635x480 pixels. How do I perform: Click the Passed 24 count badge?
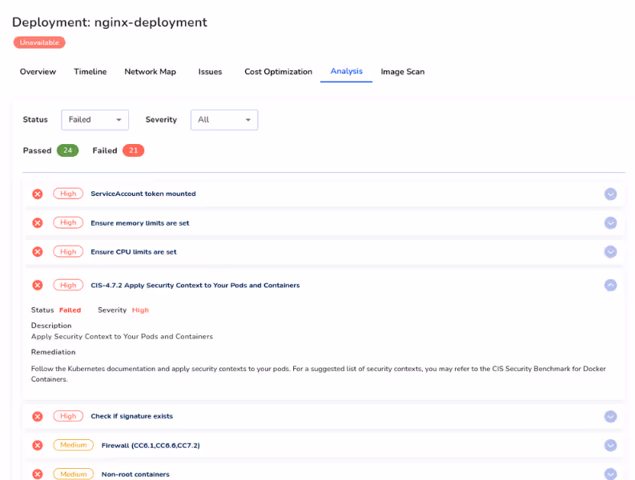(67, 150)
